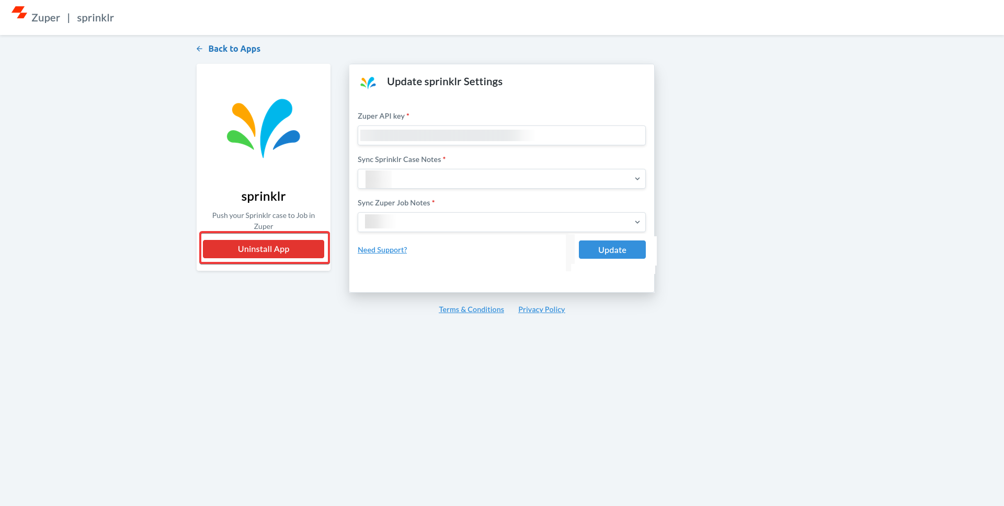Viewport: 1004px width, 506px height.
Task: Click the Zuper brand name in header
Action: point(45,18)
